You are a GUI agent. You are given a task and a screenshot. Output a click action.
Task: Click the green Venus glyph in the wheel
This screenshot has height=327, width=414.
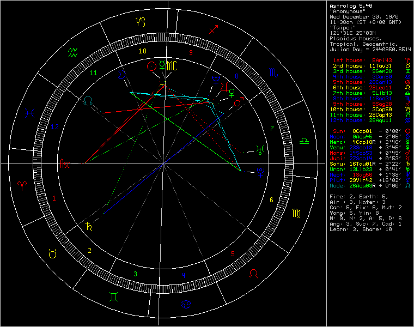232,93
